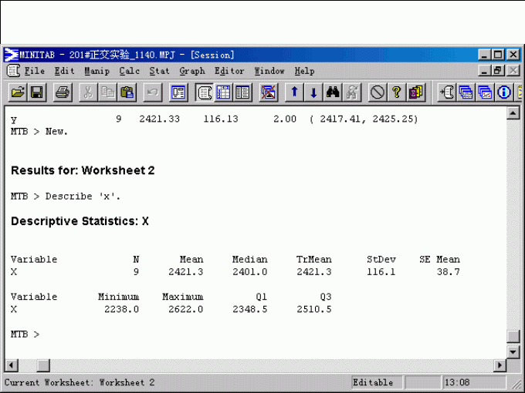Click the Help question mark icon

coord(397,92)
